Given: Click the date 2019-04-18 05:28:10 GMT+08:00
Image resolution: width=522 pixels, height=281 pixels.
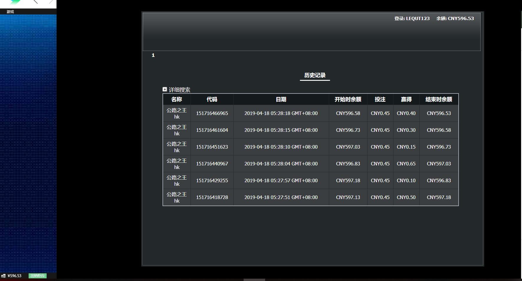Looking at the screenshot, I should coord(281,147).
